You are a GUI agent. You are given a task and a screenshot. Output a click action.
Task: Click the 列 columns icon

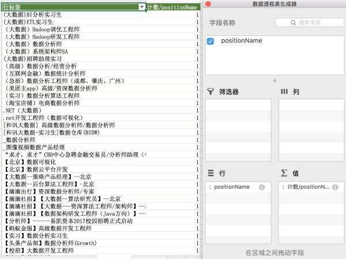[284, 91]
